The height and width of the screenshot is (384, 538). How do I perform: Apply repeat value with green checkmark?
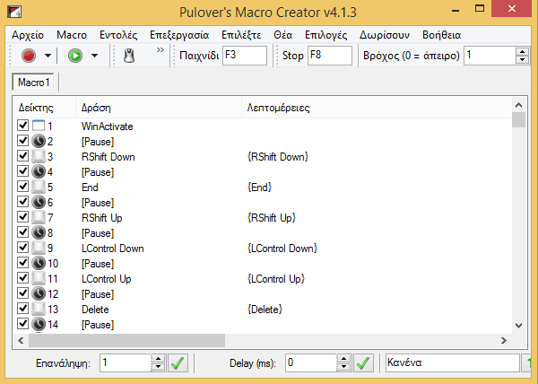tap(178, 363)
